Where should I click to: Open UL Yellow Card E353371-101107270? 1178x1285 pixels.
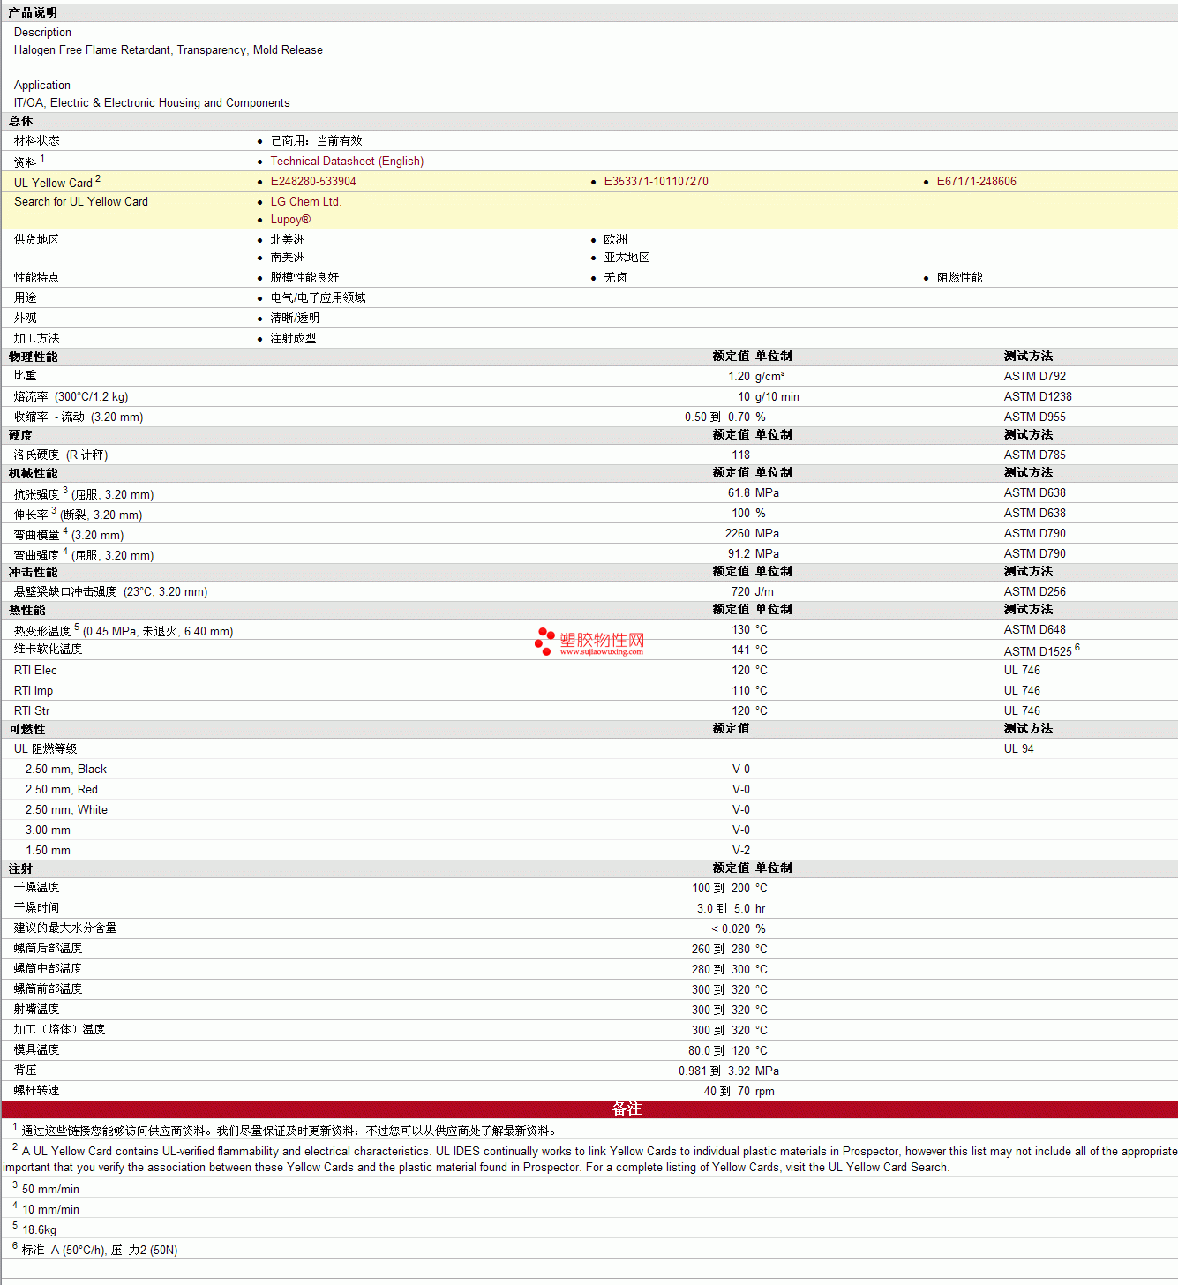pyautogui.click(x=656, y=182)
